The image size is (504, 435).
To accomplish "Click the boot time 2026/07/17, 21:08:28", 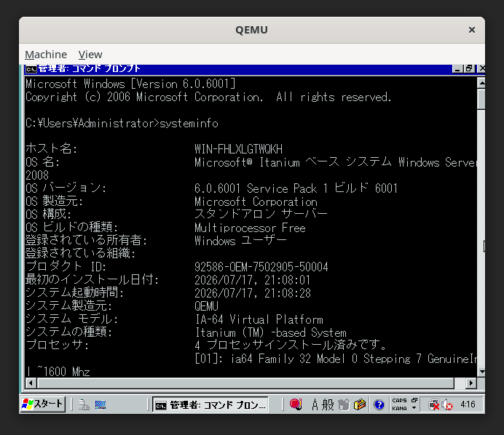I will click(252, 293).
